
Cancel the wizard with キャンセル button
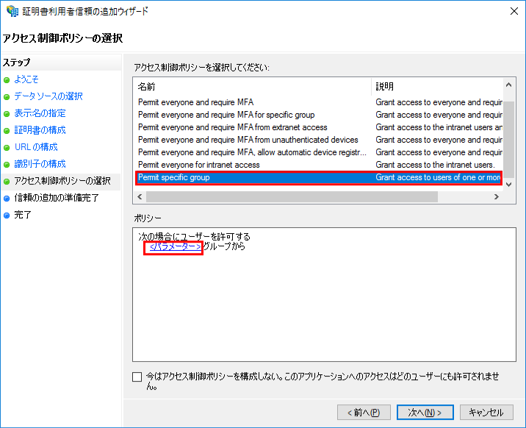click(486, 413)
